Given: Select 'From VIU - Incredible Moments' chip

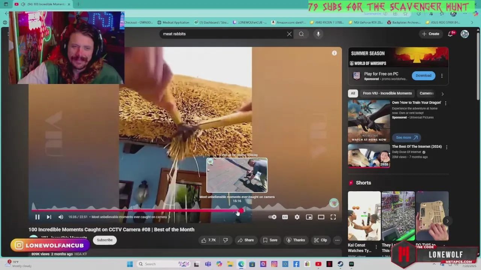Looking at the screenshot, I should tap(387, 93).
